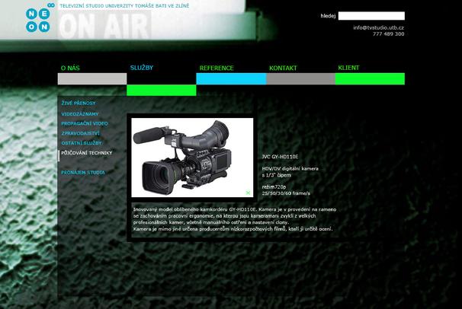
Task: Select PŮJČOVÁNÍ TECHNIKY in the sidebar
Action: pyautogui.click(x=87, y=153)
